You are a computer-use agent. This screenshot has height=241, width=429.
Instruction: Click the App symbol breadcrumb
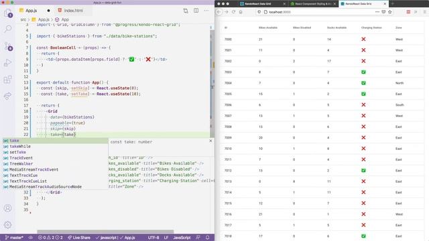coord(62,19)
